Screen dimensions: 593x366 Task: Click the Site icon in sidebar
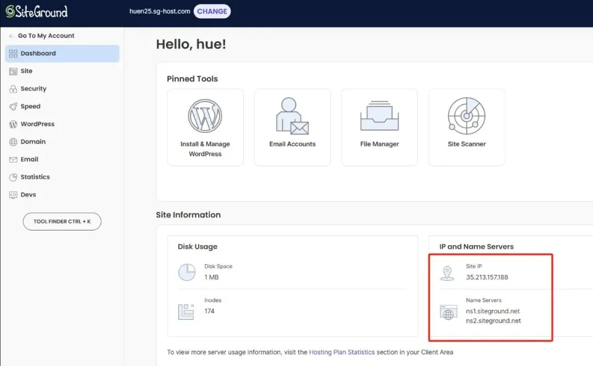[13, 71]
